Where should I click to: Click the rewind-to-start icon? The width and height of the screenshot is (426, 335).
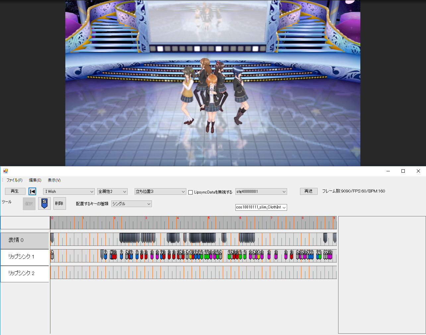pyautogui.click(x=32, y=192)
